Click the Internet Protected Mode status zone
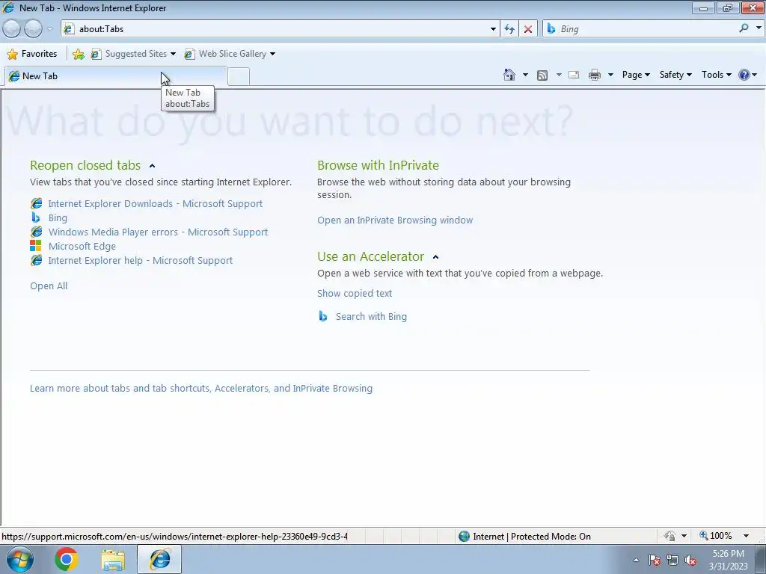 pyautogui.click(x=525, y=536)
